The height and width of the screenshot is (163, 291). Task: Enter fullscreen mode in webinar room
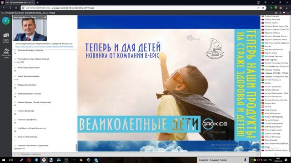280,13
